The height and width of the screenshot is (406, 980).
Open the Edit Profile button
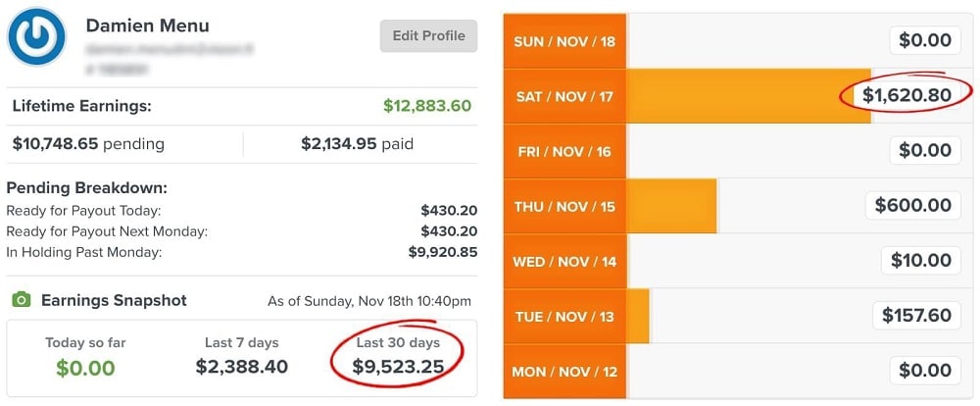click(x=429, y=35)
